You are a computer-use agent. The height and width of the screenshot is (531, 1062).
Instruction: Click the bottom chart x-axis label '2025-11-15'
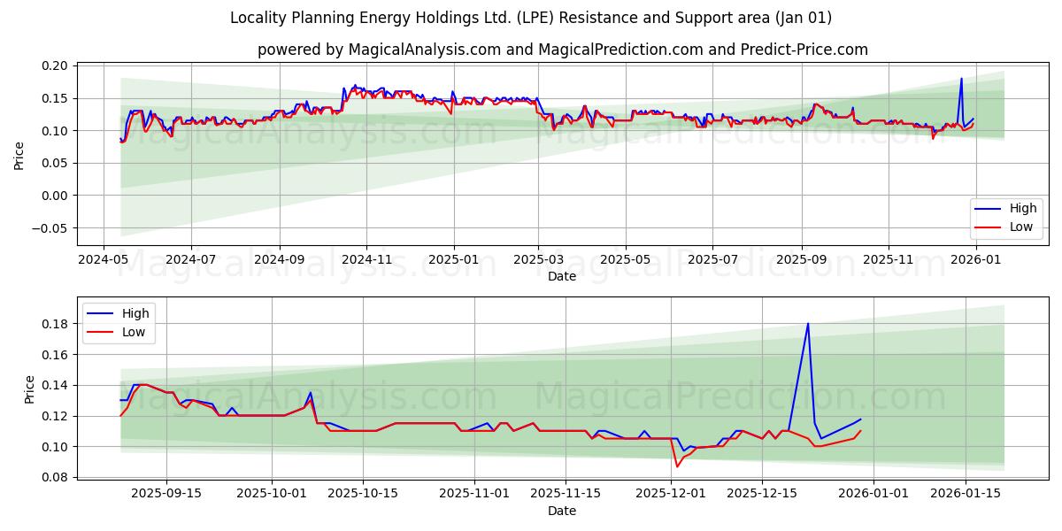click(566, 495)
